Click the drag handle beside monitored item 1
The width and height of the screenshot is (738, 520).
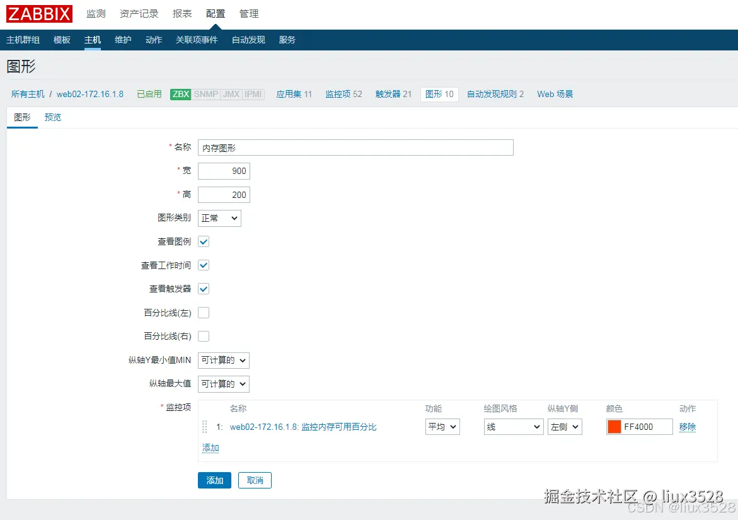[204, 427]
